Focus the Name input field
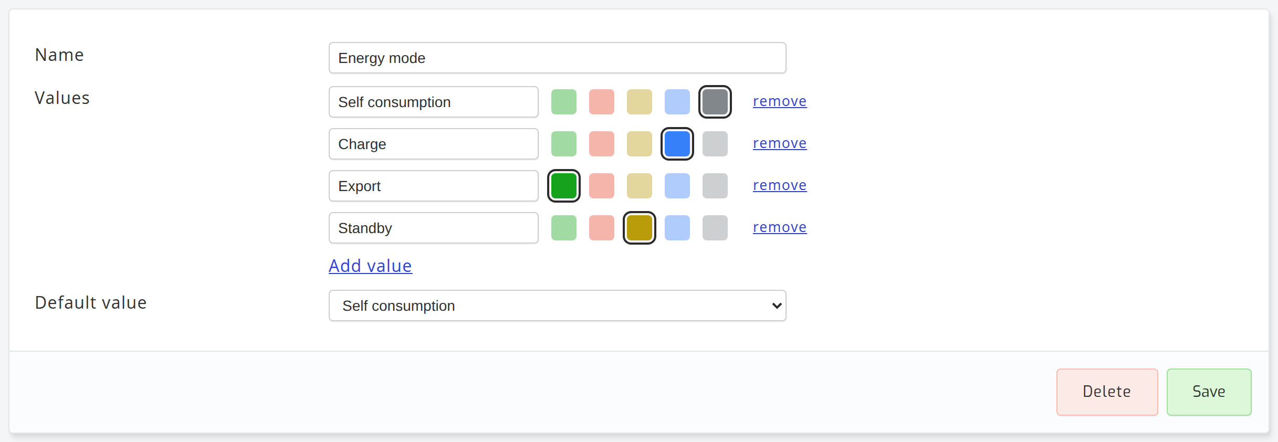 558,58
